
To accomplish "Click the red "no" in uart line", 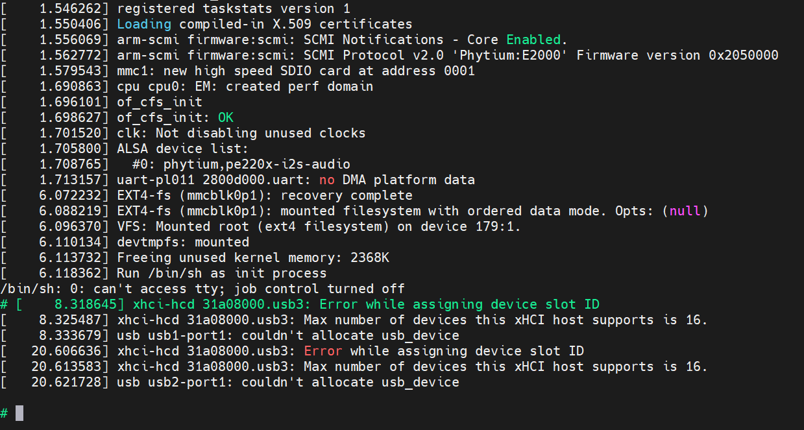I will click(x=327, y=180).
